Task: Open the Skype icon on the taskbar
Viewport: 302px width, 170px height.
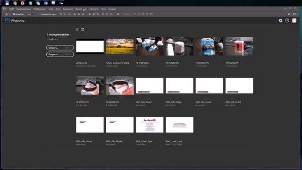Action: [38, 3]
